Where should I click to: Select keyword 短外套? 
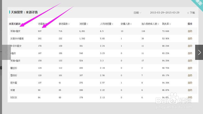[x=14, y=83]
